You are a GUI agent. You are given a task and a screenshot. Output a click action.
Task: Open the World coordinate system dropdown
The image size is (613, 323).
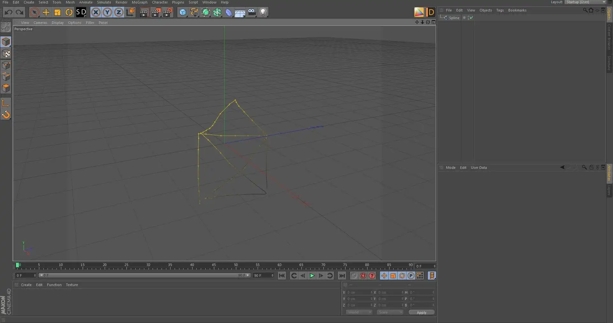(359, 312)
